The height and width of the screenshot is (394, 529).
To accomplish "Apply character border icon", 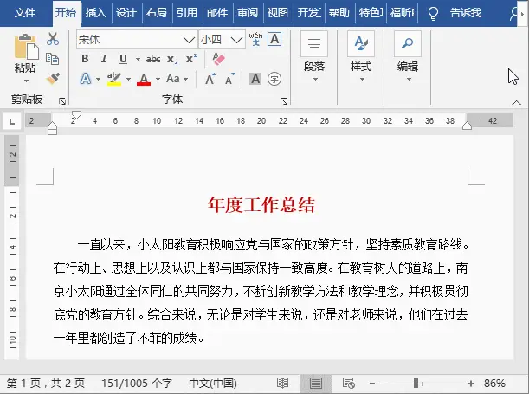I will 274,39.
